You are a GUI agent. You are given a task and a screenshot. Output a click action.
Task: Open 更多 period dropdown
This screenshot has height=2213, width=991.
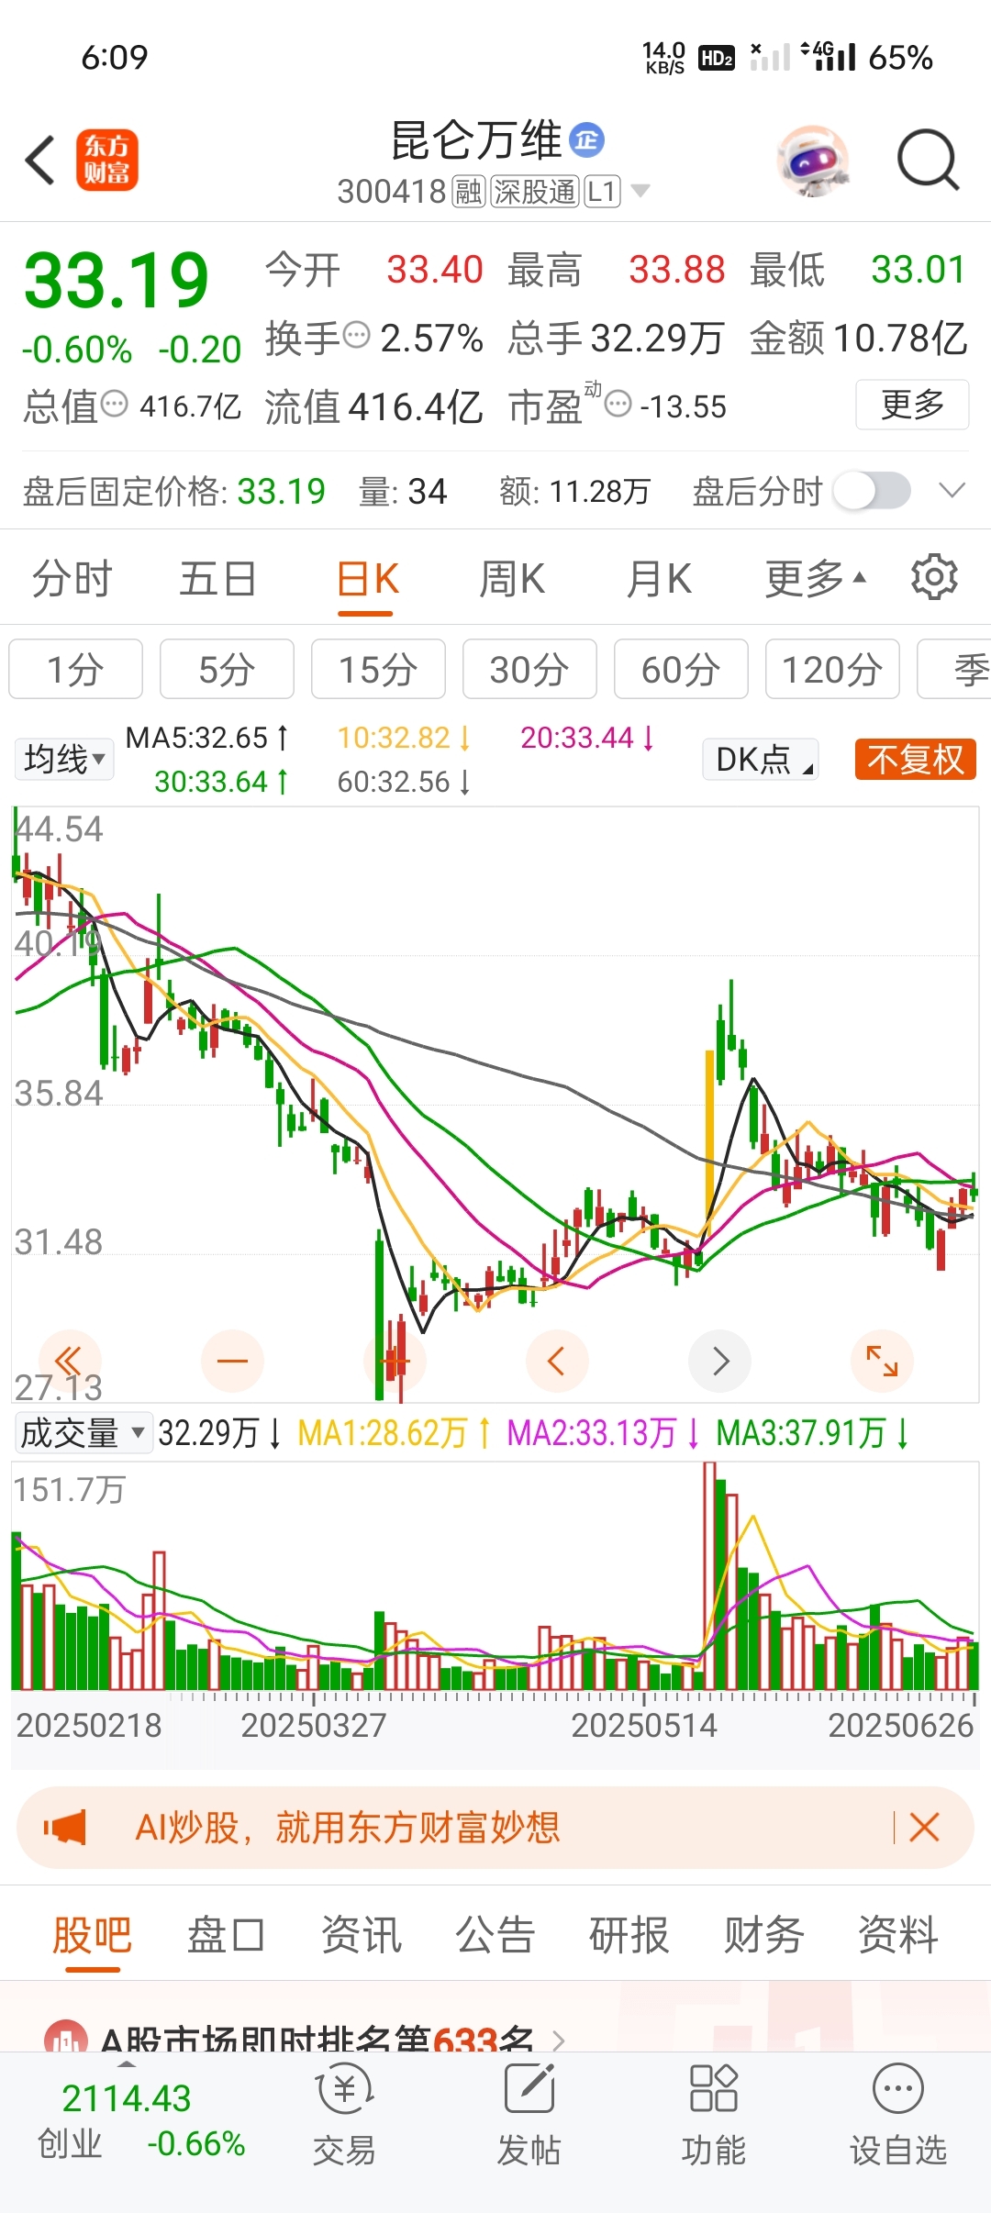click(x=816, y=578)
